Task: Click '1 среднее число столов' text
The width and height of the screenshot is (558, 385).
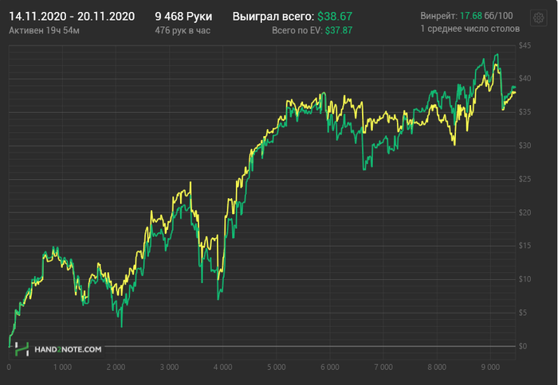Action: coord(470,29)
